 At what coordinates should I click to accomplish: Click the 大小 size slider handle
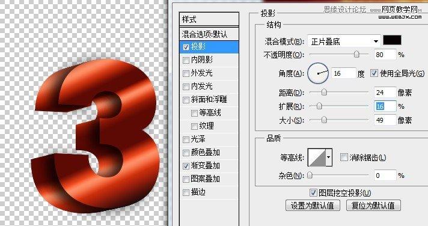coord(324,120)
